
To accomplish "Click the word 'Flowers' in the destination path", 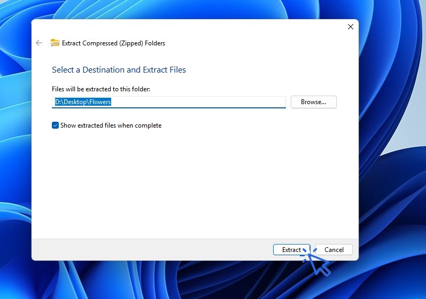I will (100, 102).
